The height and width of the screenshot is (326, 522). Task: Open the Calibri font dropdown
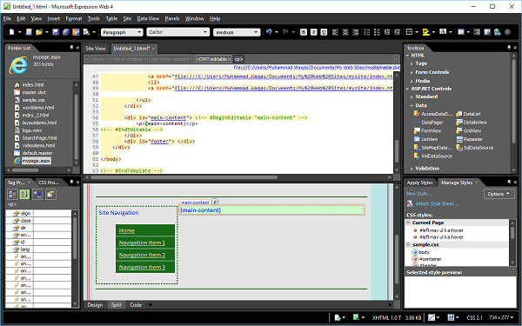(205, 32)
